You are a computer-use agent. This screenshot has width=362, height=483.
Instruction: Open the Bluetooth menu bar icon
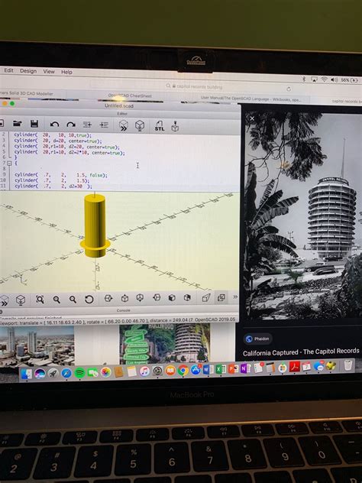point(304,79)
